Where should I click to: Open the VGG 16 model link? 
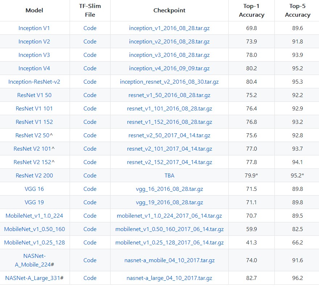[34, 189]
